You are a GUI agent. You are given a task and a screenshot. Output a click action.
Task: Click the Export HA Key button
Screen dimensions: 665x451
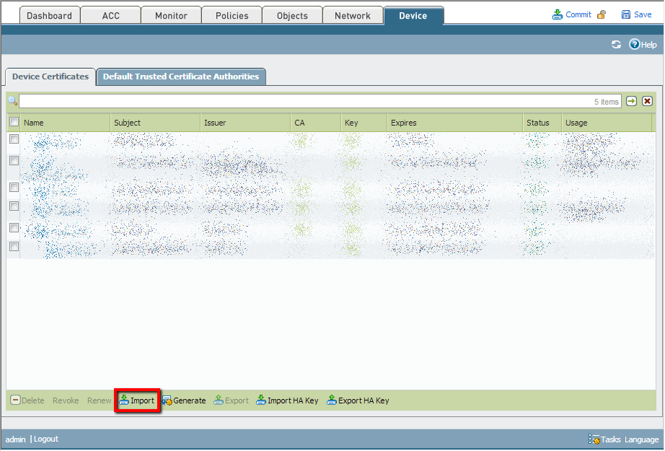(358, 400)
